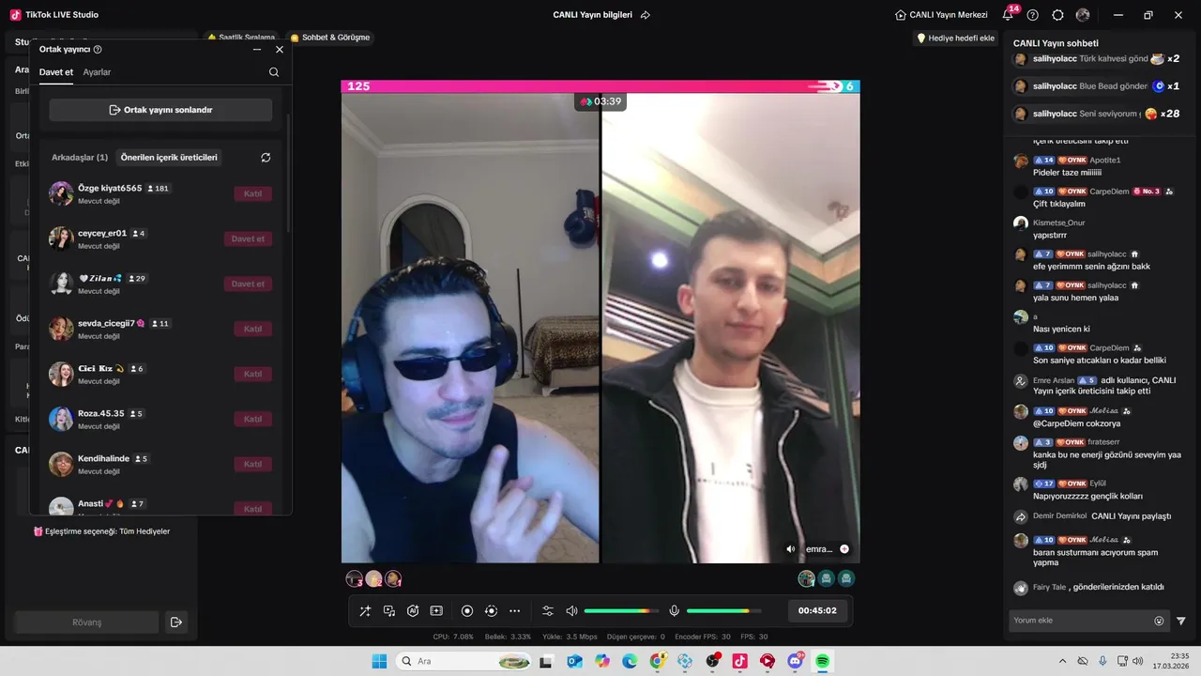Share CANLI Yayın bilgileri arrow icon
This screenshot has width=1201, height=676.
tap(646, 15)
